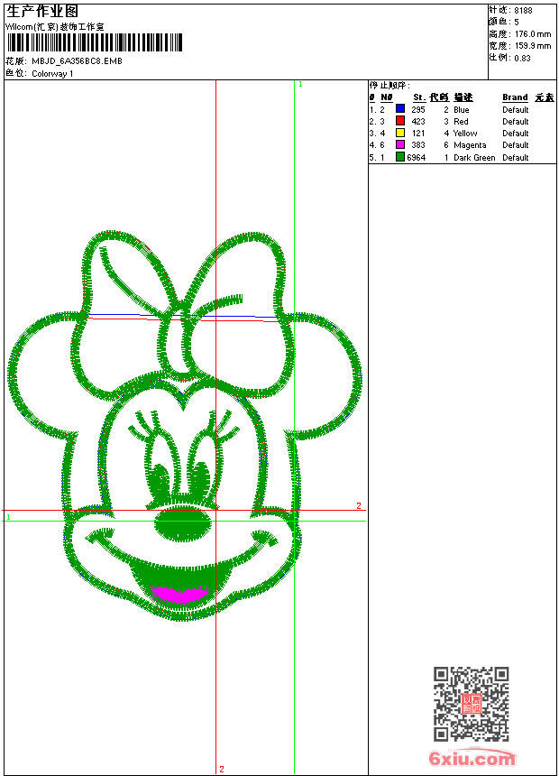Click the 'Wilcom(汇京)装饰工作室' text
This screenshot has width=559, height=776.
click(x=55, y=27)
